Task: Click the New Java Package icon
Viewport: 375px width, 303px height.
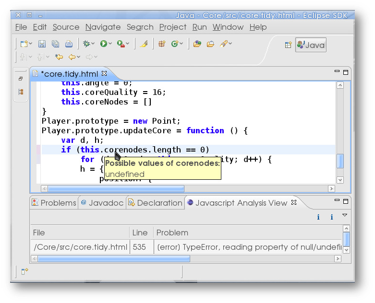Action: (162, 44)
